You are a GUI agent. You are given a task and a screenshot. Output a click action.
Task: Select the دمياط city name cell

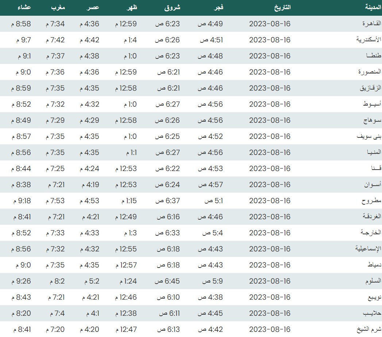tap(374, 265)
